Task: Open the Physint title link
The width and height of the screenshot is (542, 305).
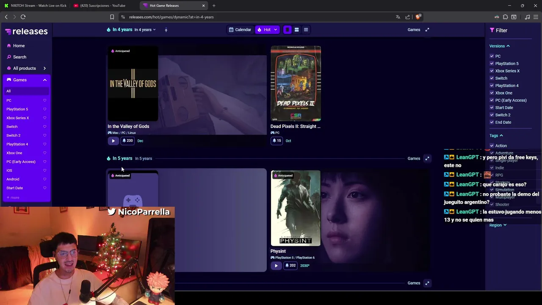Action: 278,251
